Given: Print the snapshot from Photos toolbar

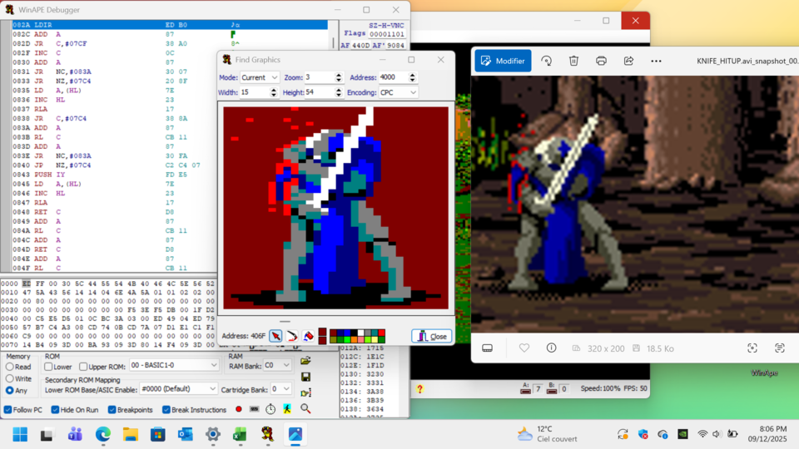Looking at the screenshot, I should tap(601, 61).
